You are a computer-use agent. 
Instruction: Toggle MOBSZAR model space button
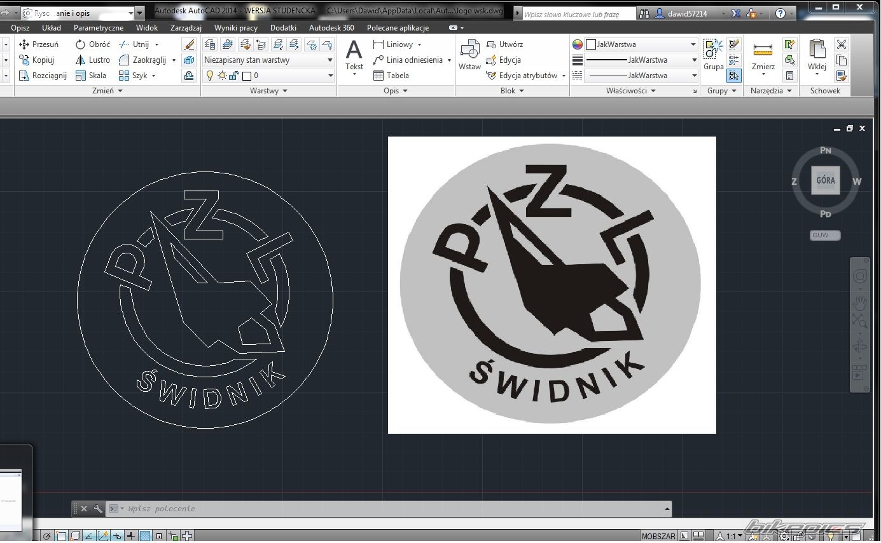pyautogui.click(x=658, y=537)
